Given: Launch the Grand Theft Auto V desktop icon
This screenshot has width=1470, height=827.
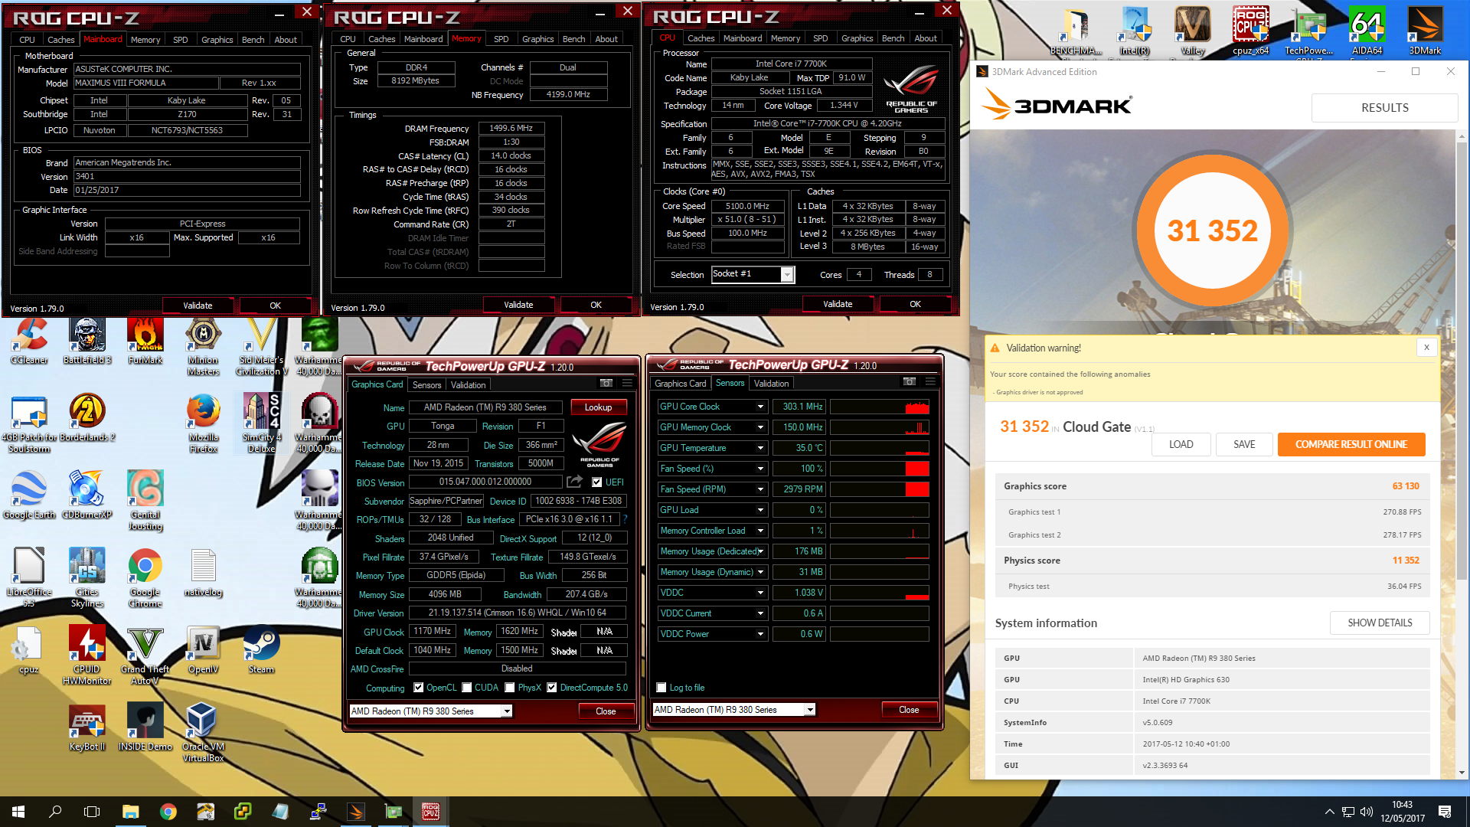Looking at the screenshot, I should (x=145, y=655).
